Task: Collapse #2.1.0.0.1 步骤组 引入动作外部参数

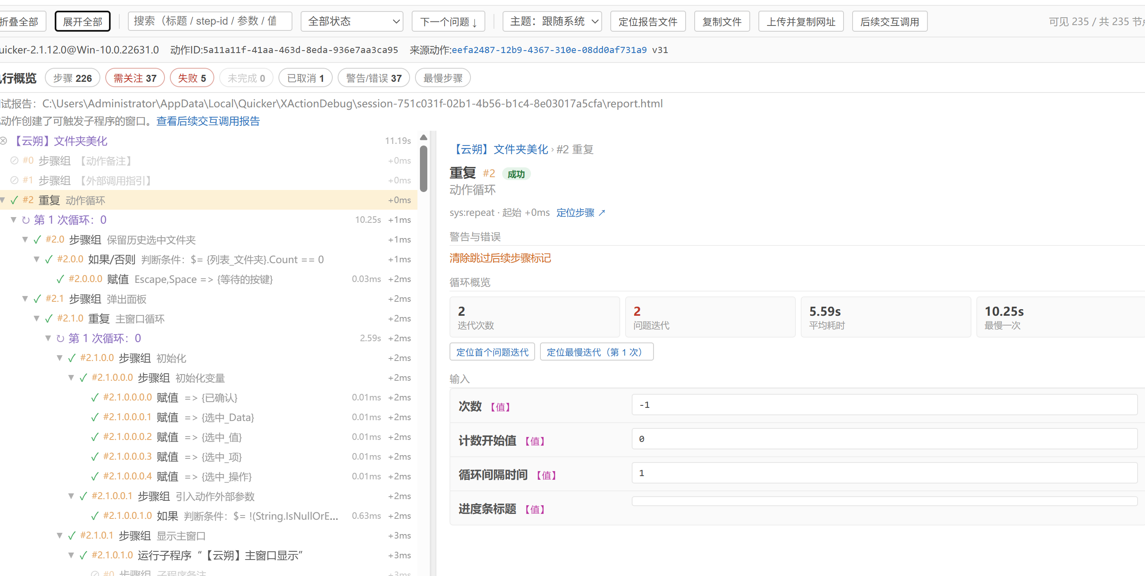Action: pos(72,496)
